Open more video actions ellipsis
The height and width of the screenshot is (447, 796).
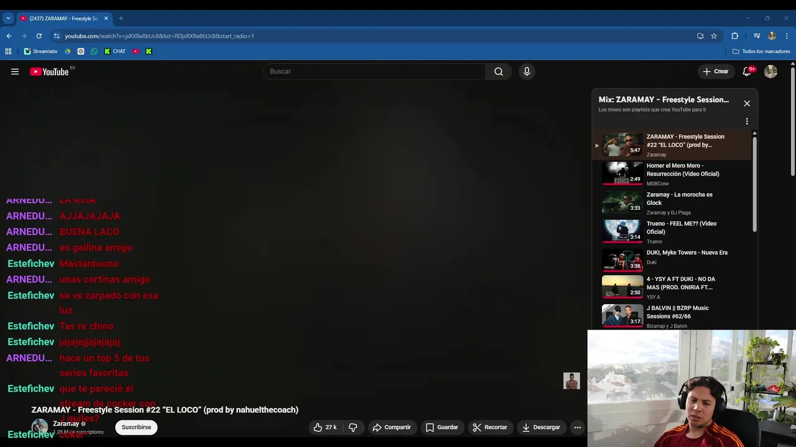point(577,427)
